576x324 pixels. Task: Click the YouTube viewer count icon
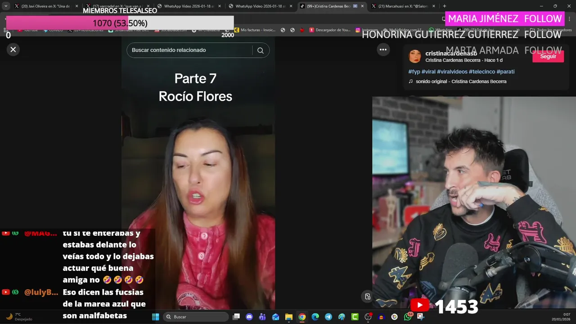pos(419,305)
